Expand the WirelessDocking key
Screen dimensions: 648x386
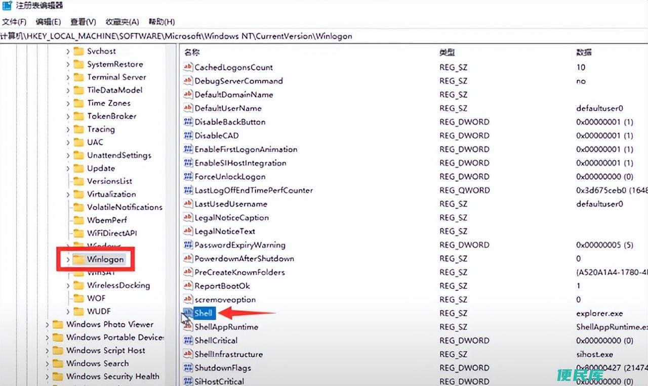tap(68, 285)
